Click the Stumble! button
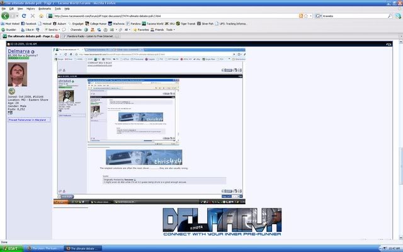The image size is (403, 252). 9,30
